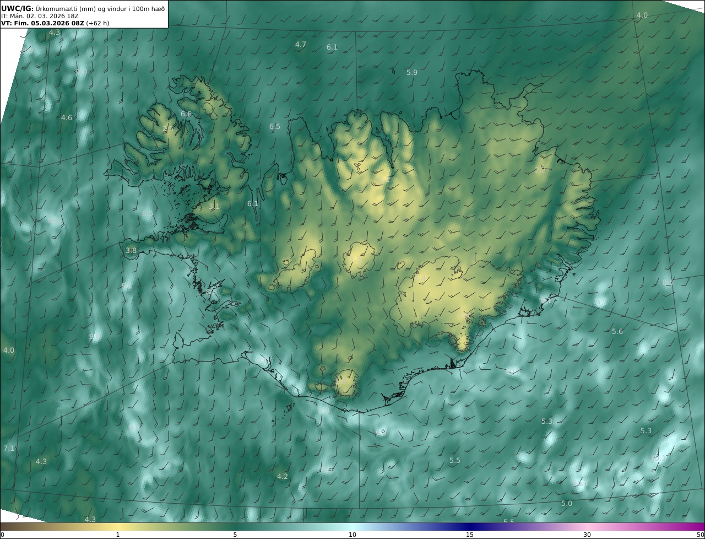This screenshot has height=539, width=705.
Task: Click the map value "4.2"
Action: point(283,476)
